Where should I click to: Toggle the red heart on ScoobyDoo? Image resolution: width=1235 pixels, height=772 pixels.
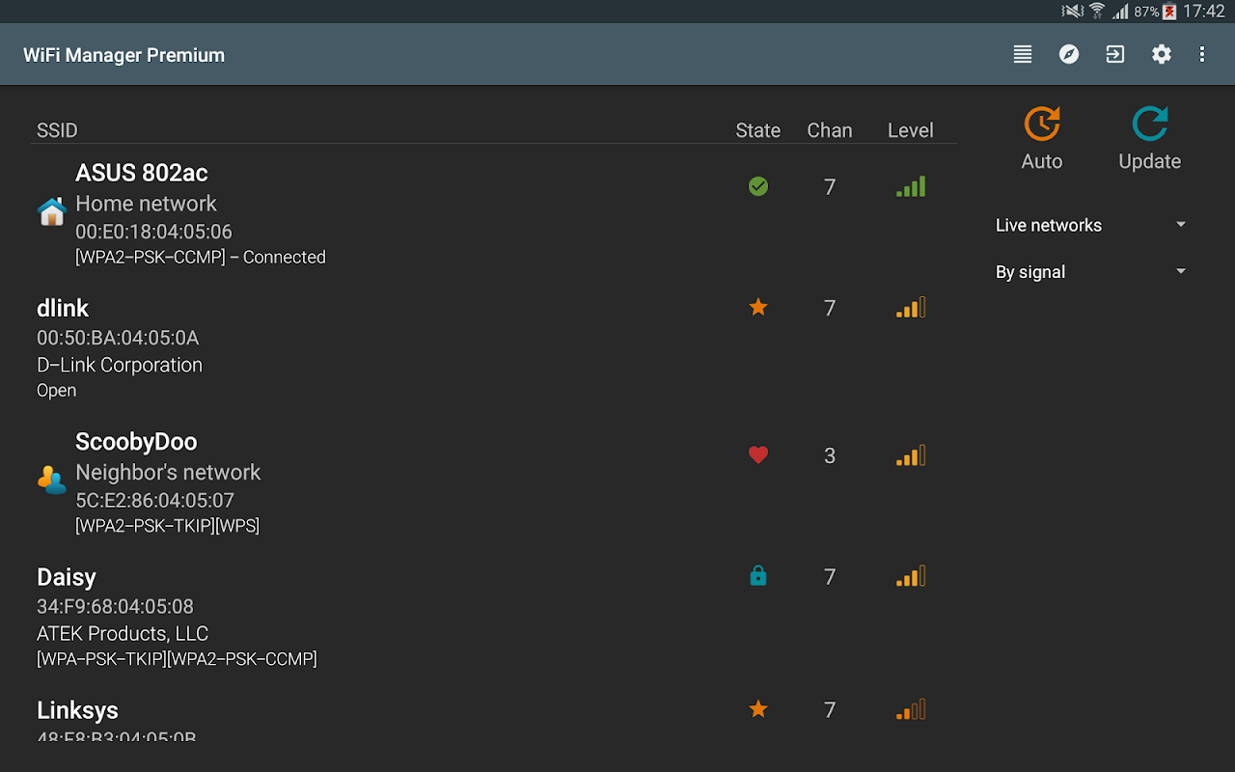[x=758, y=455]
